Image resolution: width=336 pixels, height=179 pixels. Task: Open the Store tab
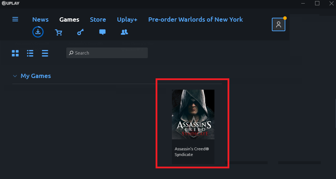click(98, 19)
